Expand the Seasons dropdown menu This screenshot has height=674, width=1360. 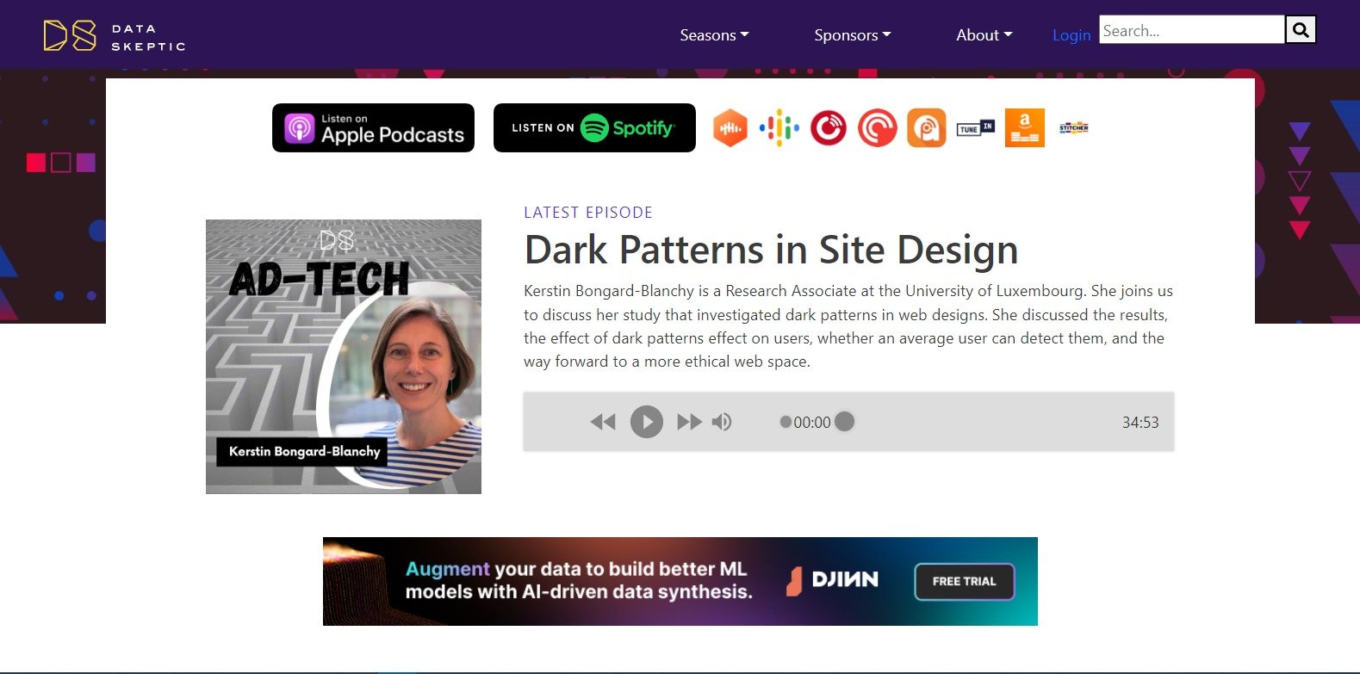[x=714, y=35]
